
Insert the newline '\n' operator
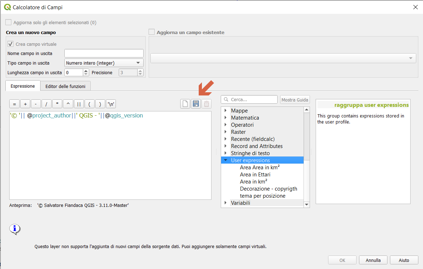tap(111, 104)
